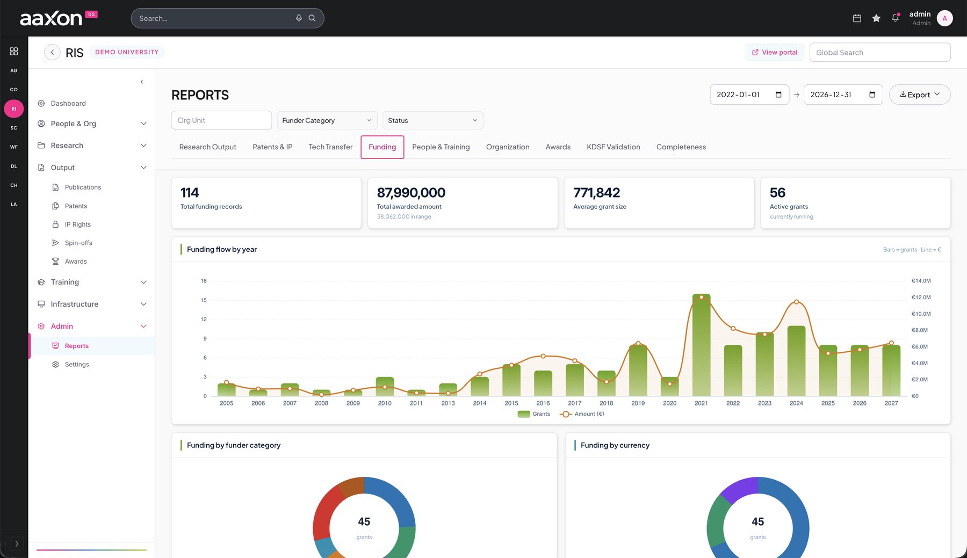Open the SC module in the left rail
The image size is (967, 558).
14,128
